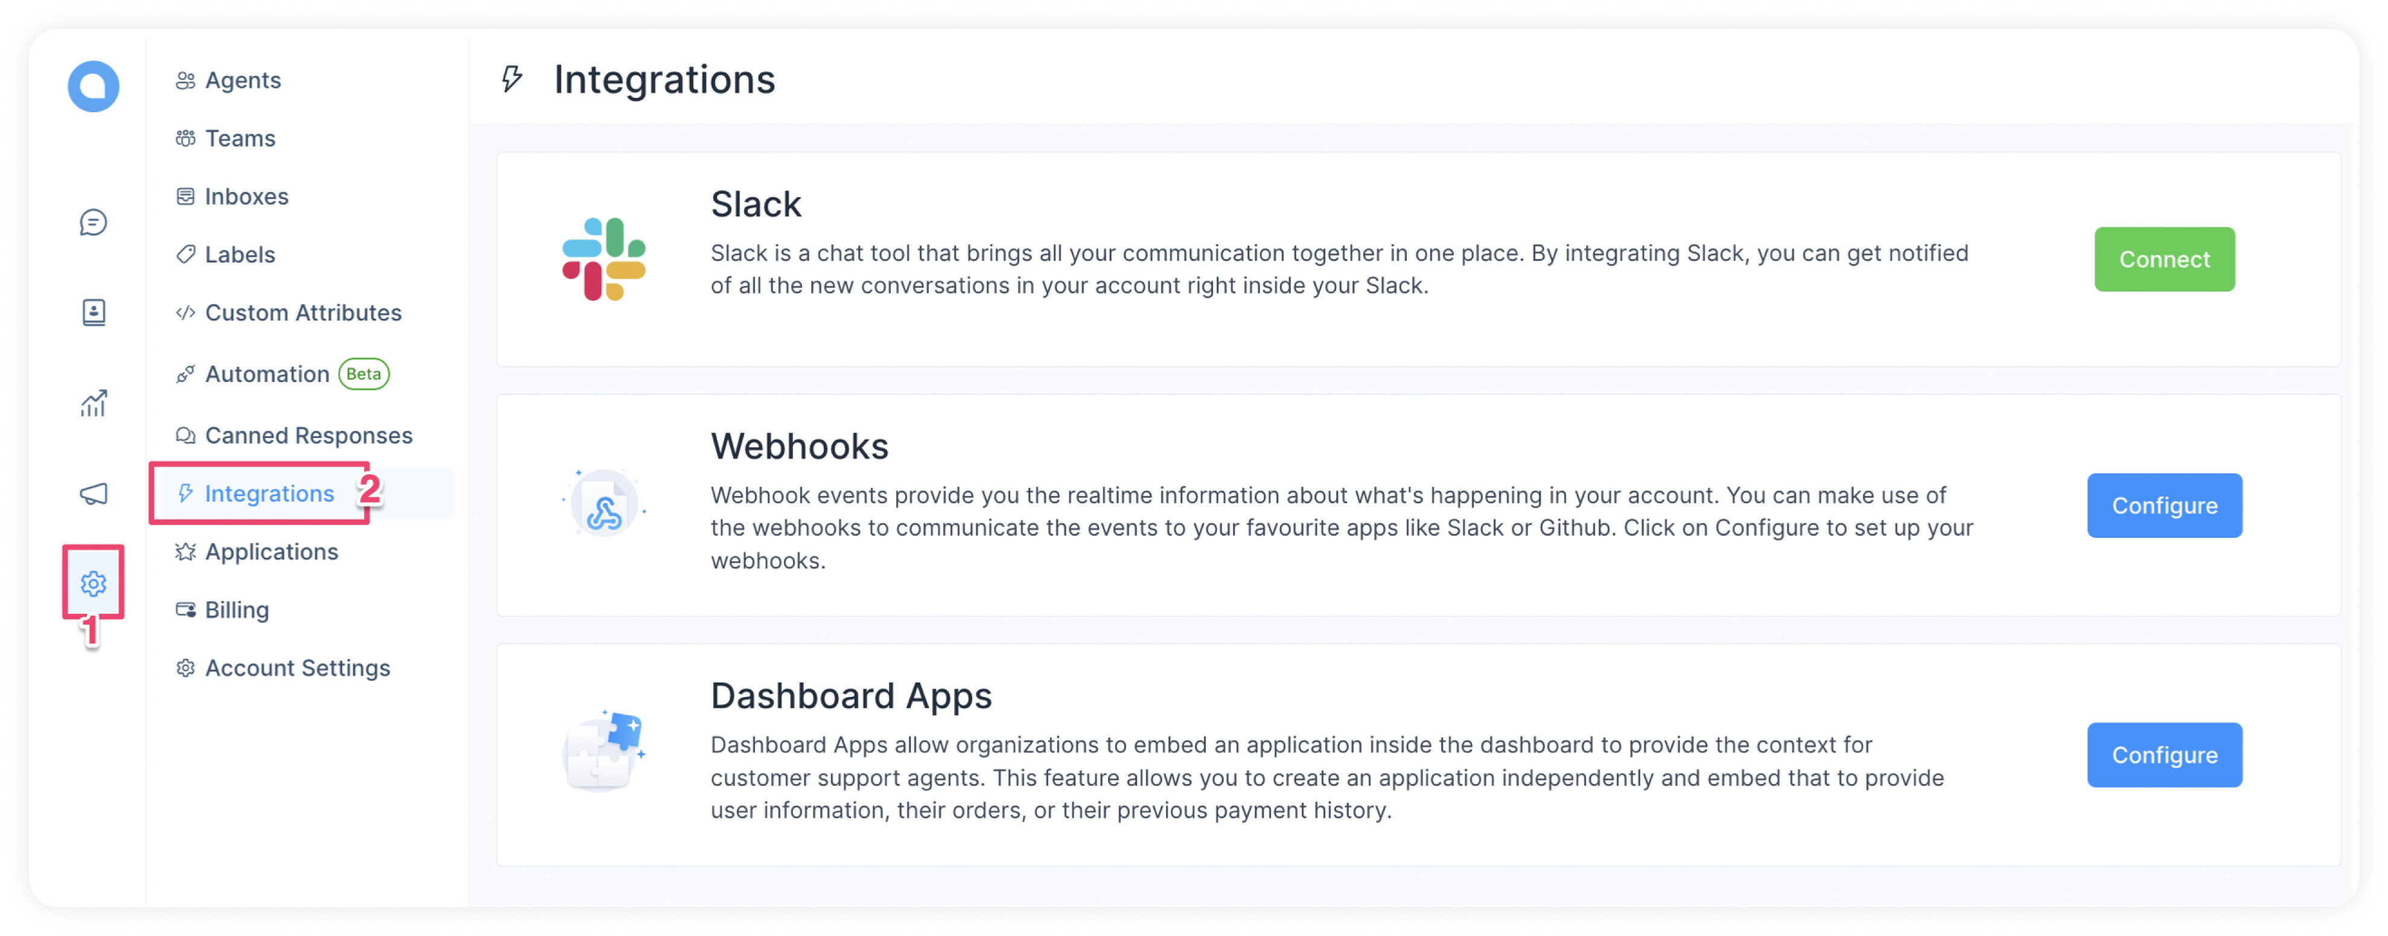Click the Conversations icon in sidebar
The width and height of the screenshot is (2388, 936).
(94, 222)
